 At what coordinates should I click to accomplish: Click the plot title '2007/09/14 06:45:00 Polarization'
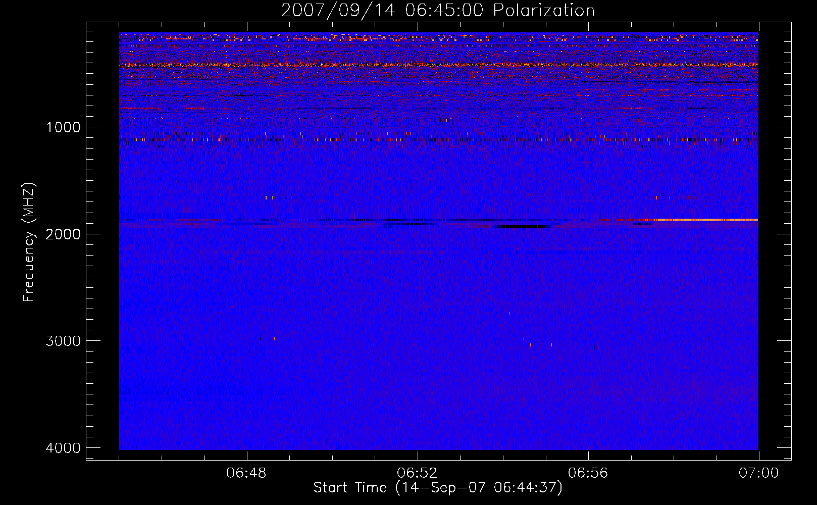[x=438, y=10]
